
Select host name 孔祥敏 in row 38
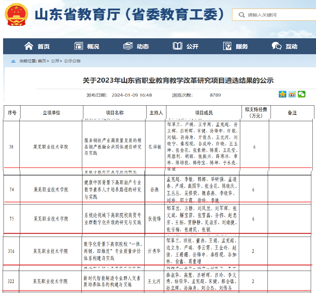pyautogui.click(x=155, y=147)
